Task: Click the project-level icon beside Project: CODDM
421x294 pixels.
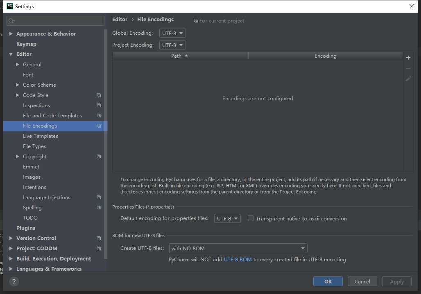Action: pyautogui.click(x=99, y=249)
